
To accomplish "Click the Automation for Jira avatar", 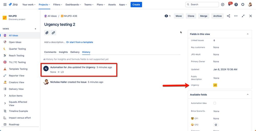I will [x=46, y=68].
